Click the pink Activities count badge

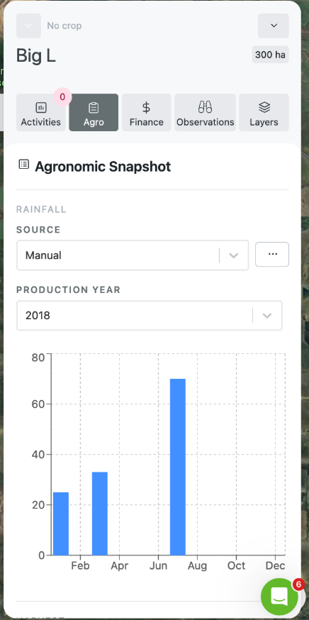62,97
